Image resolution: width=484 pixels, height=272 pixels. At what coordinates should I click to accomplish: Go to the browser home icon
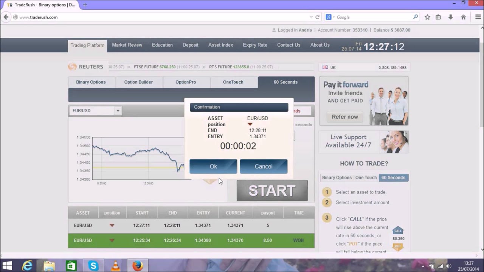(x=463, y=17)
